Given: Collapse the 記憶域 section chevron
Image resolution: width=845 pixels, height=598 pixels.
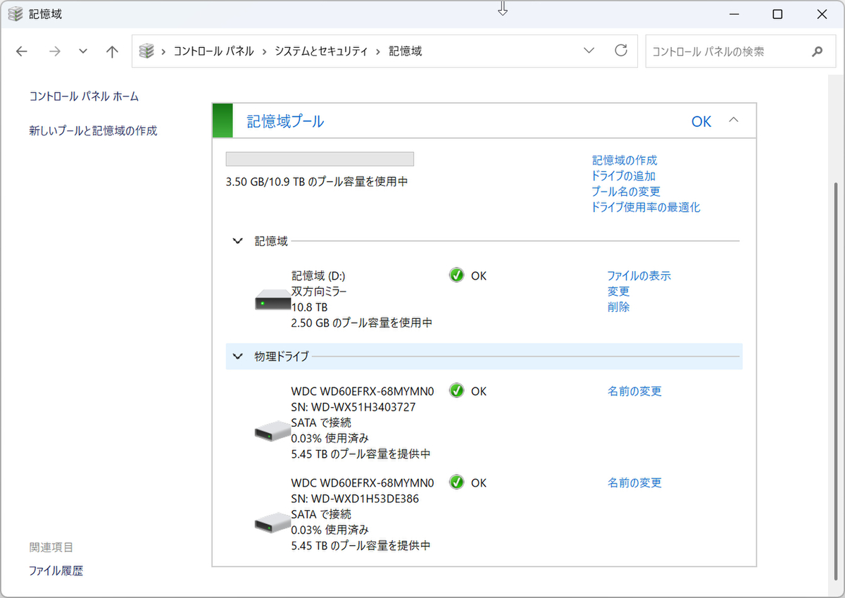Looking at the screenshot, I should click(237, 242).
